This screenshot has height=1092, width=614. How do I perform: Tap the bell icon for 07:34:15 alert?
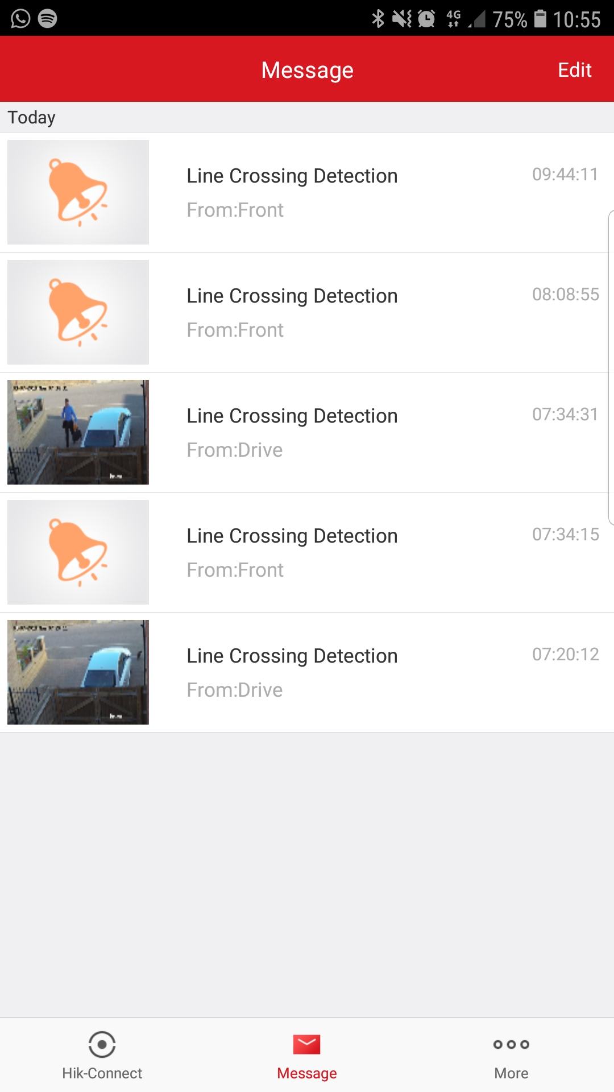tap(78, 552)
